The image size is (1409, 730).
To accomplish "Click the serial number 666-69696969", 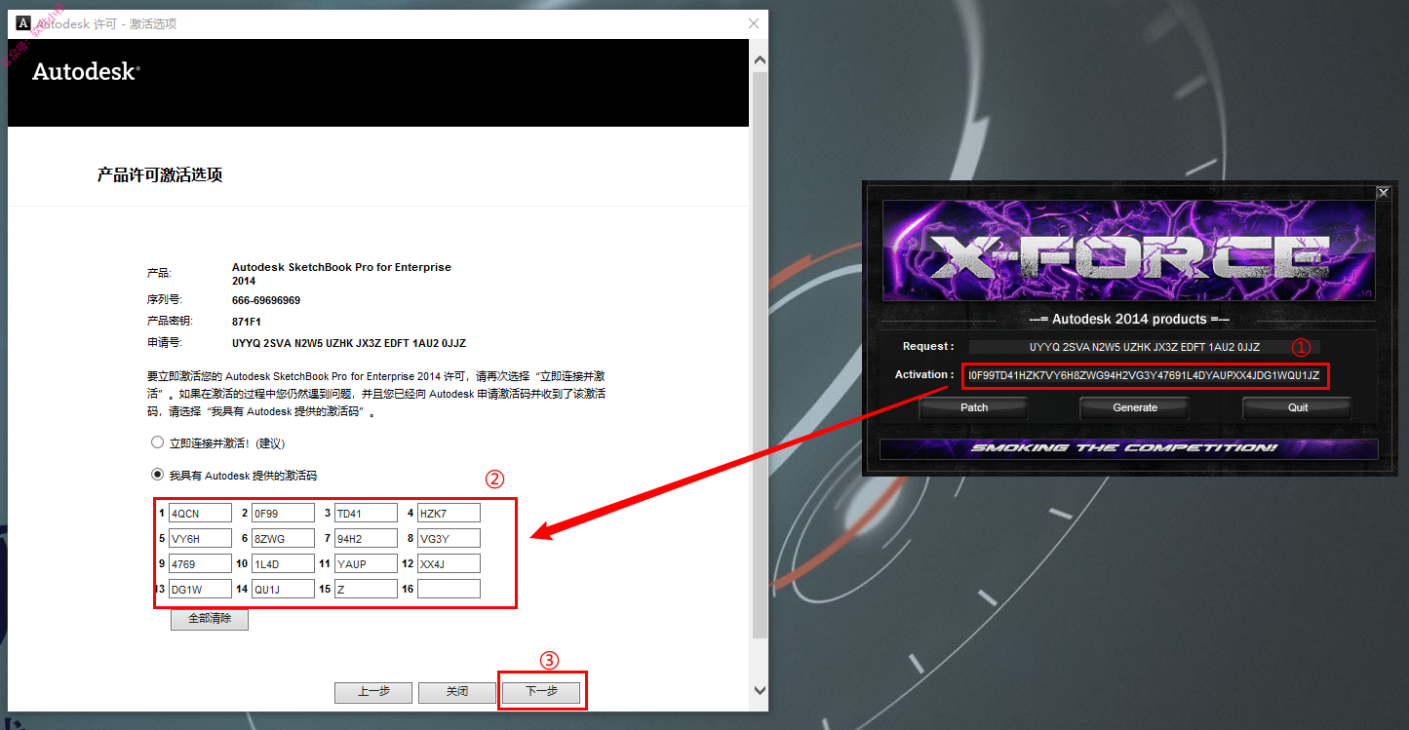I will click(x=266, y=300).
